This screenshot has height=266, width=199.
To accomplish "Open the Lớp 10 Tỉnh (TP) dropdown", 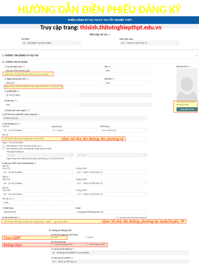I will click(x=38, y=172).
